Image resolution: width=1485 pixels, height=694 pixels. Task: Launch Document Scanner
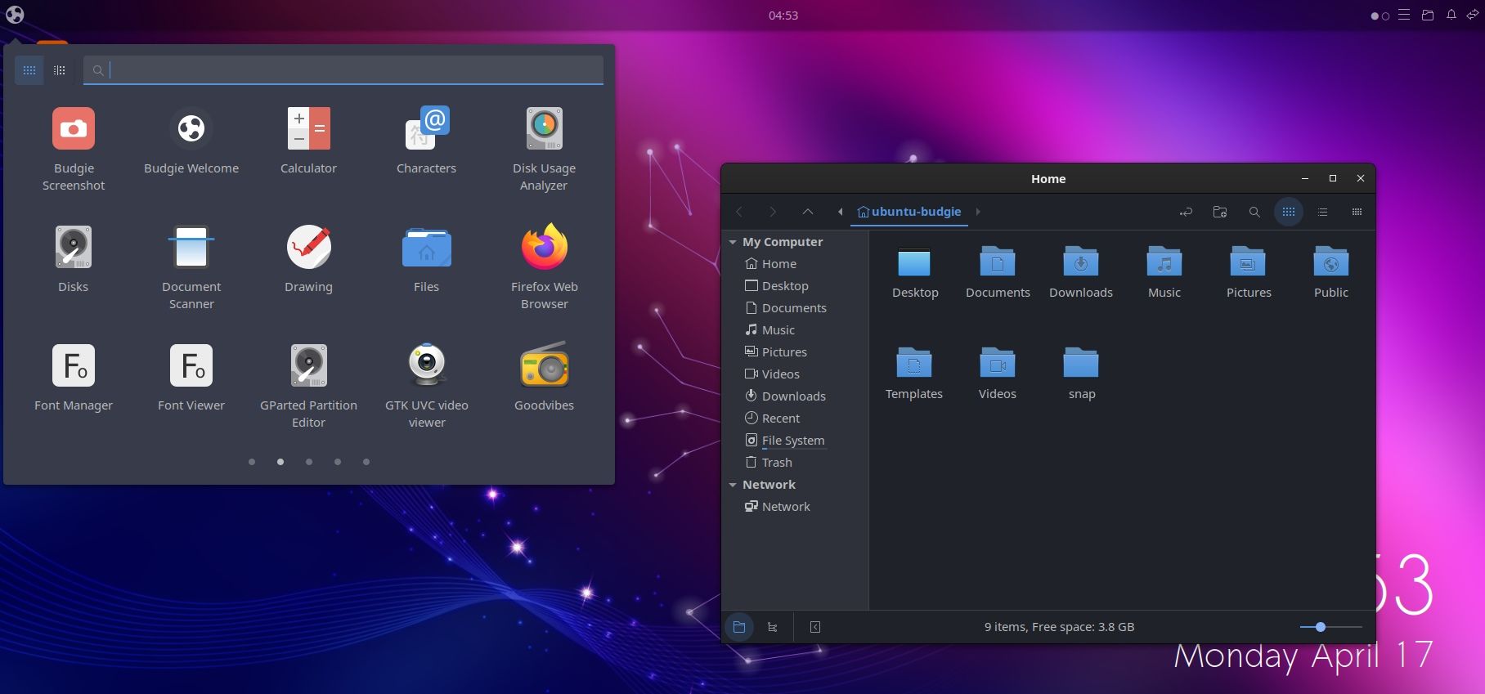point(191,267)
